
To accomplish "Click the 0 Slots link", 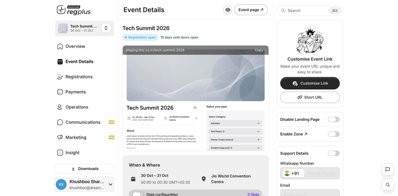I will click(x=253, y=194).
